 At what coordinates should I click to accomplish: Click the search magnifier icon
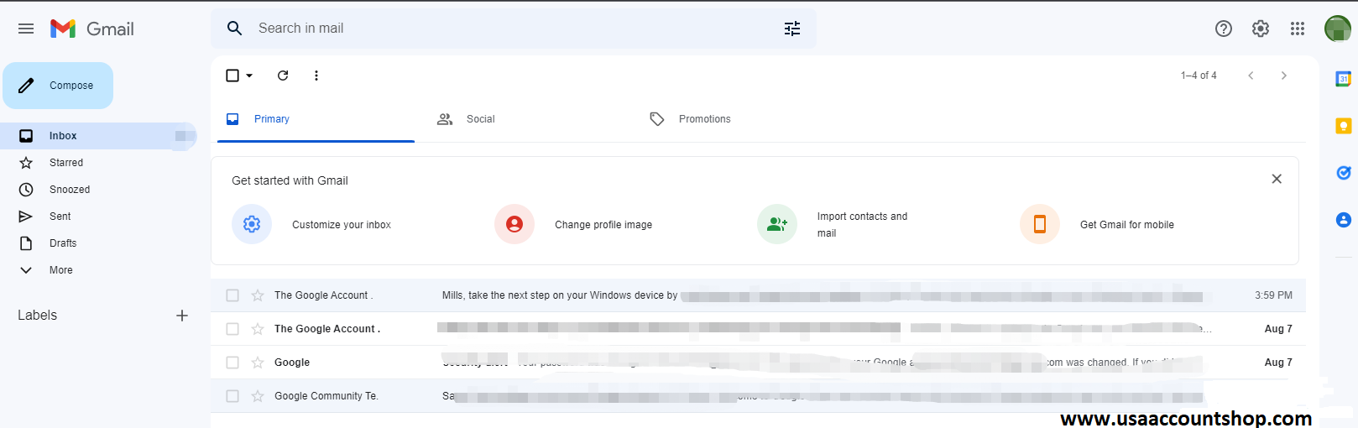coord(235,29)
